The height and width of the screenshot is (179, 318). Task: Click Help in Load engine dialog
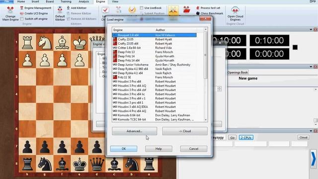point(159,149)
